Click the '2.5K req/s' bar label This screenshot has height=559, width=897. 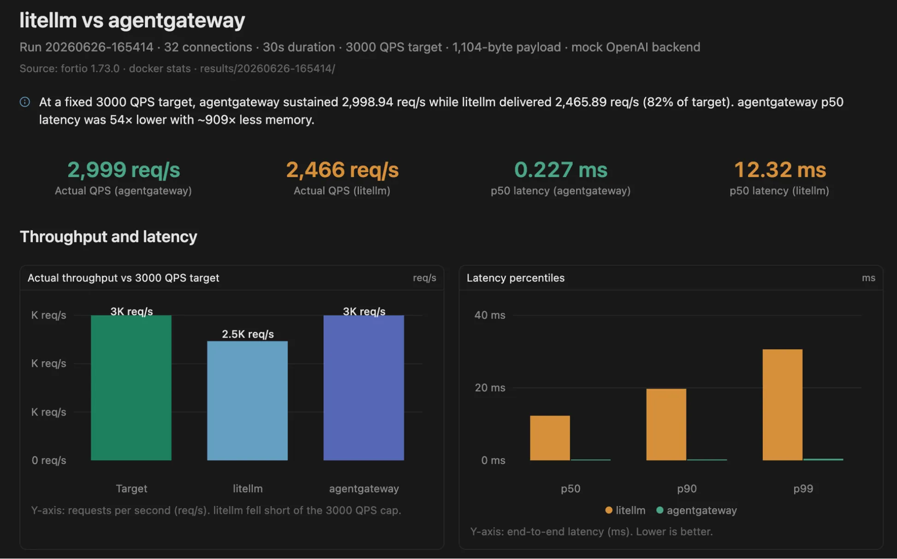pos(248,334)
